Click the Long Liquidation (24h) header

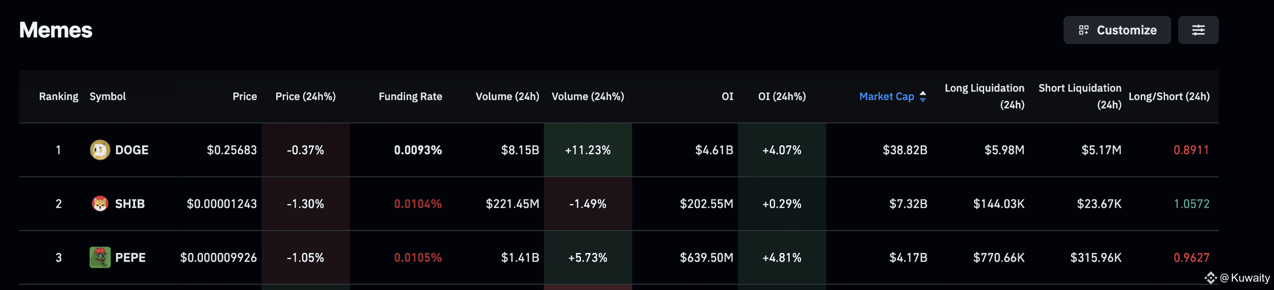click(984, 96)
